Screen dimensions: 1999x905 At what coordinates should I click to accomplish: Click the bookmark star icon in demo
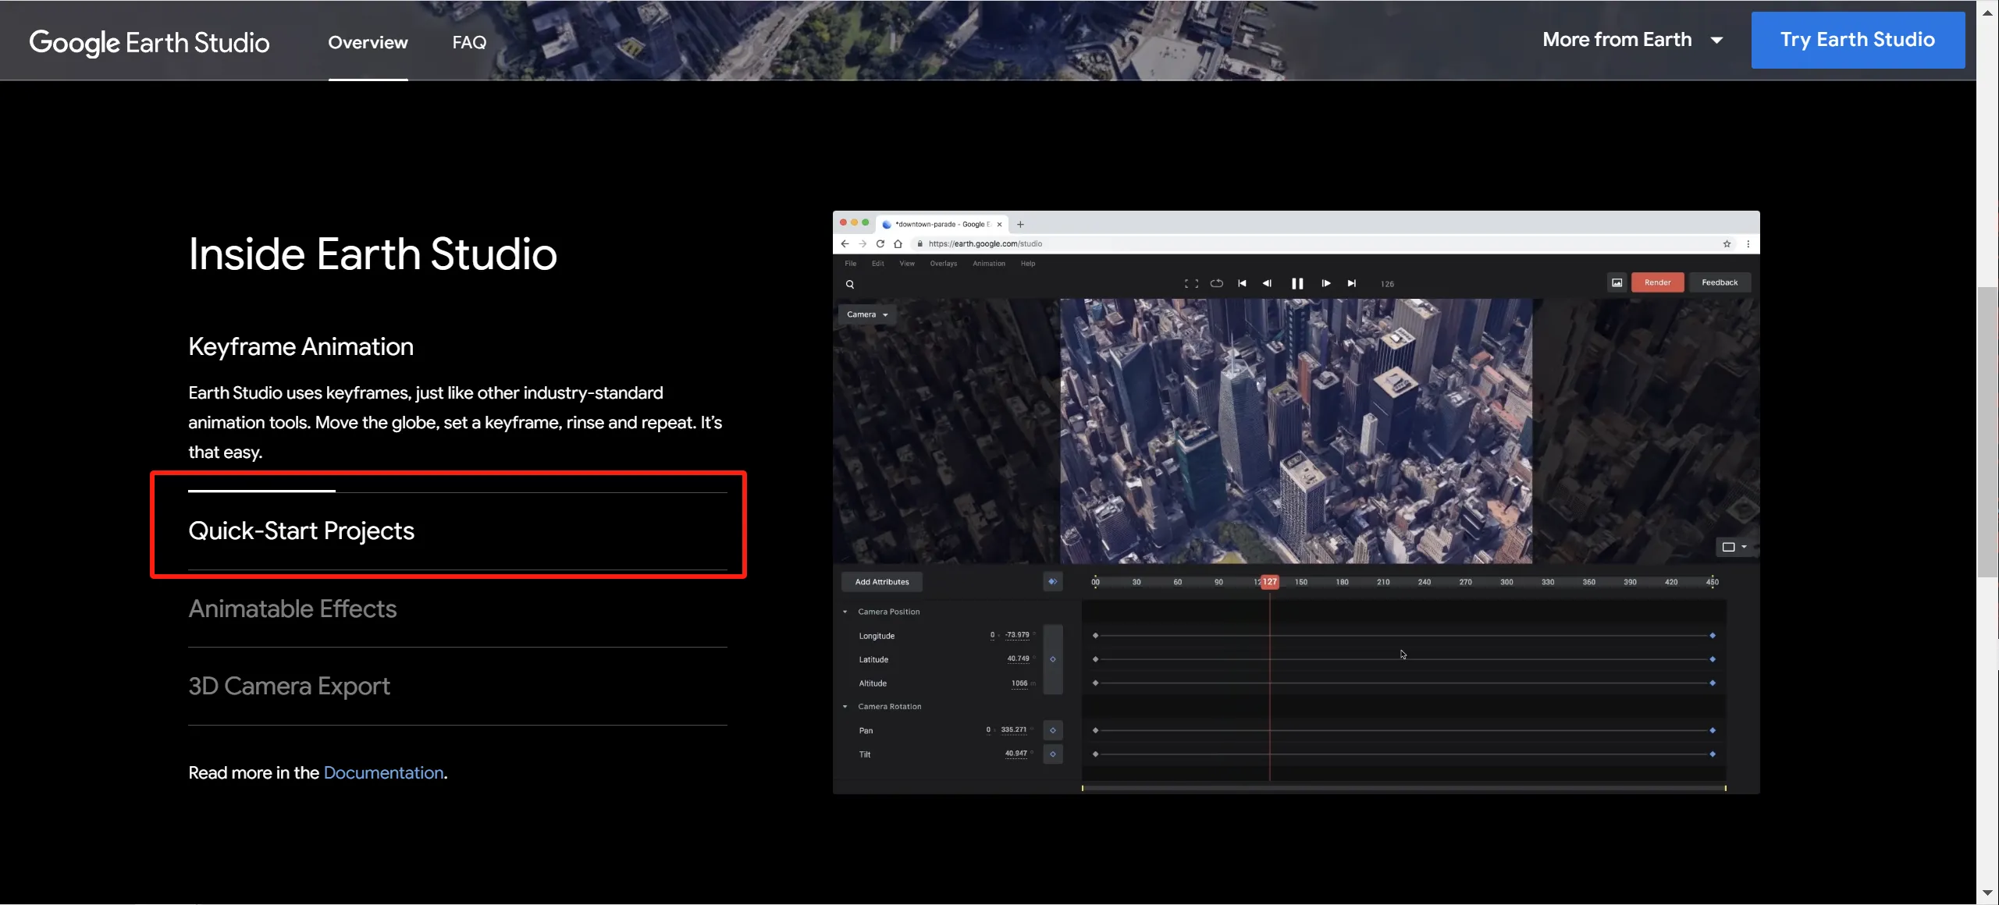click(1727, 243)
